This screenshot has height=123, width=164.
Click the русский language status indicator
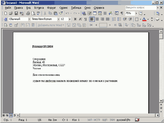(x=123, y=120)
